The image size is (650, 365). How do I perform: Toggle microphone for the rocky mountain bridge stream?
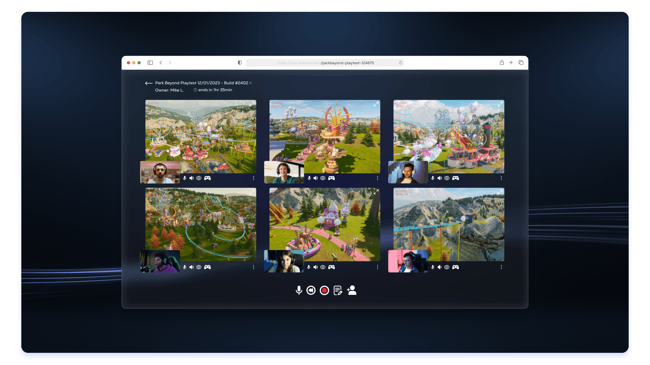(433, 267)
